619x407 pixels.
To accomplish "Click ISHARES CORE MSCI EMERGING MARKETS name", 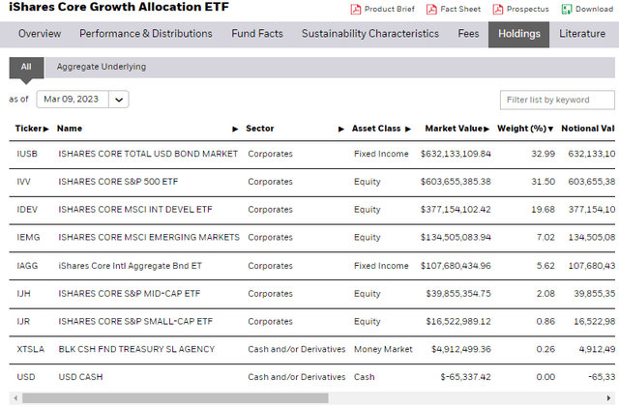I will (x=149, y=237).
